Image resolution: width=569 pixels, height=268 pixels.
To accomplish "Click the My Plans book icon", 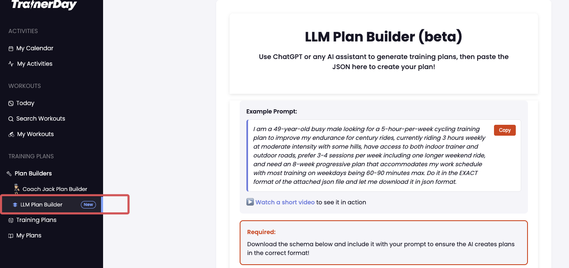I will [11, 236].
